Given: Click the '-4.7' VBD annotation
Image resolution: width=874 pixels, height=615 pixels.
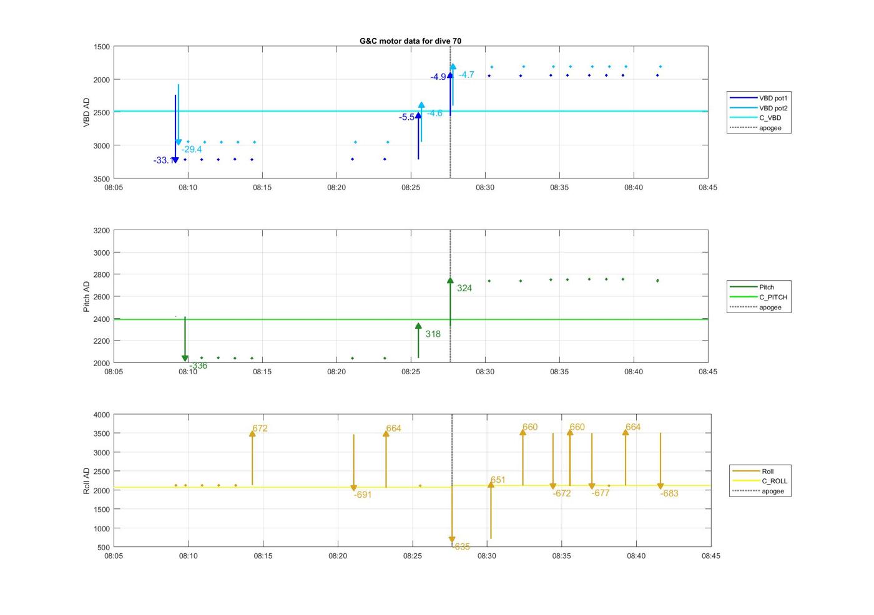Looking at the screenshot, I should tap(466, 74).
